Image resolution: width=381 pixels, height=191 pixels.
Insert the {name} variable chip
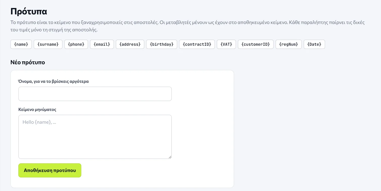21,44
